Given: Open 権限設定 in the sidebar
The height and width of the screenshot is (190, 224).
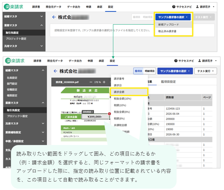Looking at the screenshot, I should [x=12, y=95].
